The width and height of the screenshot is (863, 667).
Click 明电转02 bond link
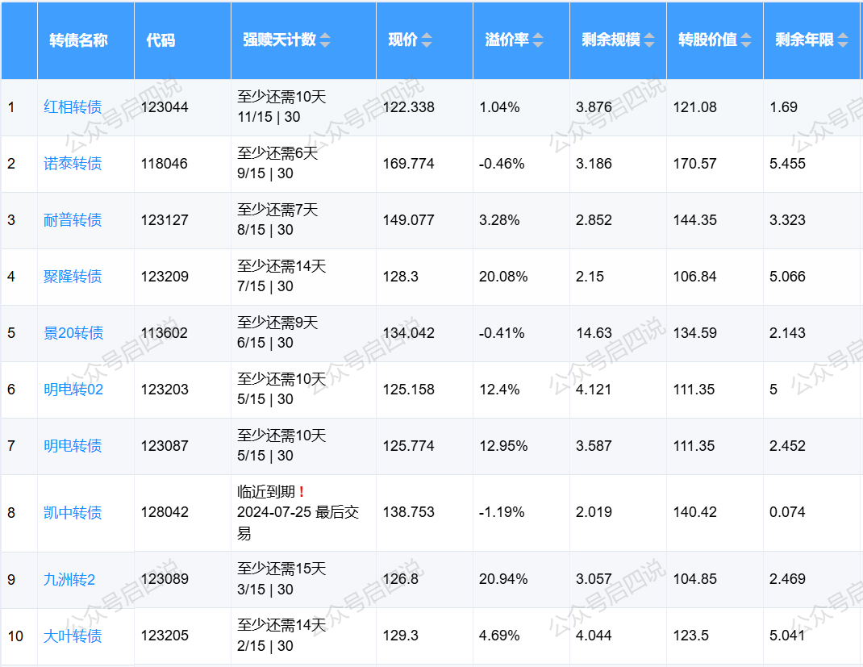click(x=73, y=390)
